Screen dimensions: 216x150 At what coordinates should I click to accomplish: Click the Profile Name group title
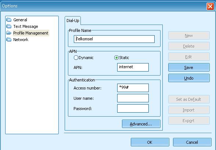(80, 30)
